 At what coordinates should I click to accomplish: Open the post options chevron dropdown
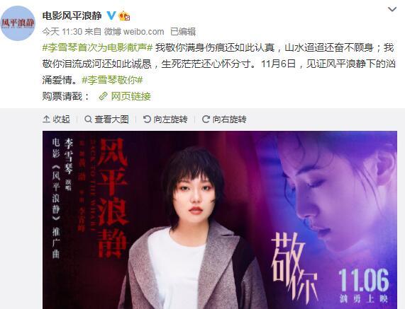pos(392,9)
